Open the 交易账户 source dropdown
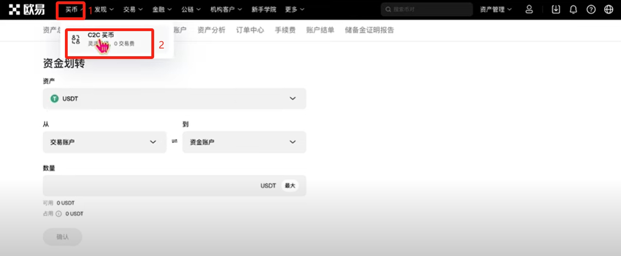Image resolution: width=621 pixels, height=256 pixels. [x=105, y=142]
